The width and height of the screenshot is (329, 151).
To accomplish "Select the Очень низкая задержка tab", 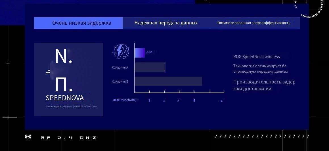I will point(81,23).
